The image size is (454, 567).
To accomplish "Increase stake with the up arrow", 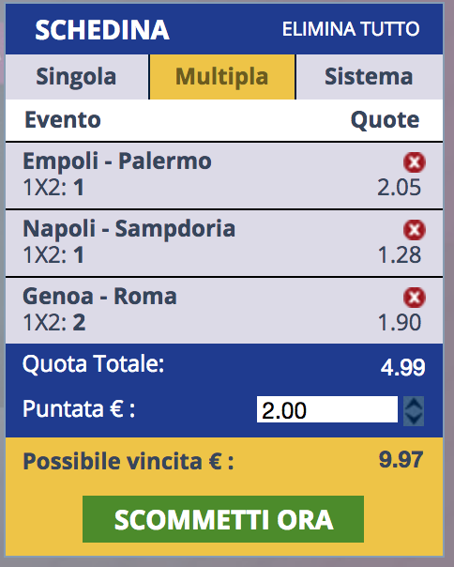I will click(x=414, y=404).
